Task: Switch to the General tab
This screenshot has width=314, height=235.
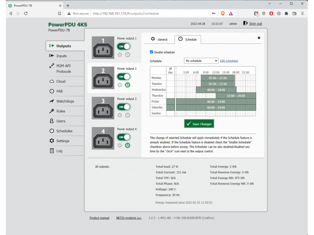Action: [x=159, y=40]
